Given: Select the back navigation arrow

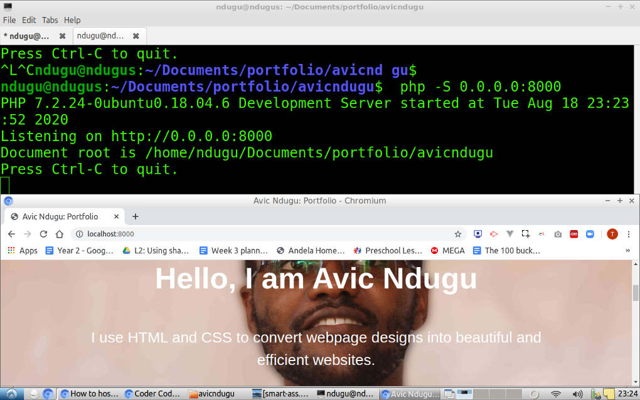Looking at the screenshot, I should 11,233.
